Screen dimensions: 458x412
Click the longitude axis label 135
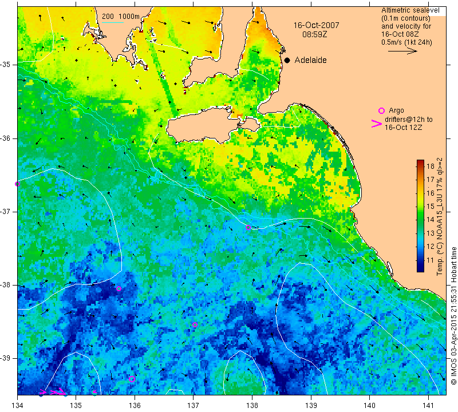click(x=76, y=405)
